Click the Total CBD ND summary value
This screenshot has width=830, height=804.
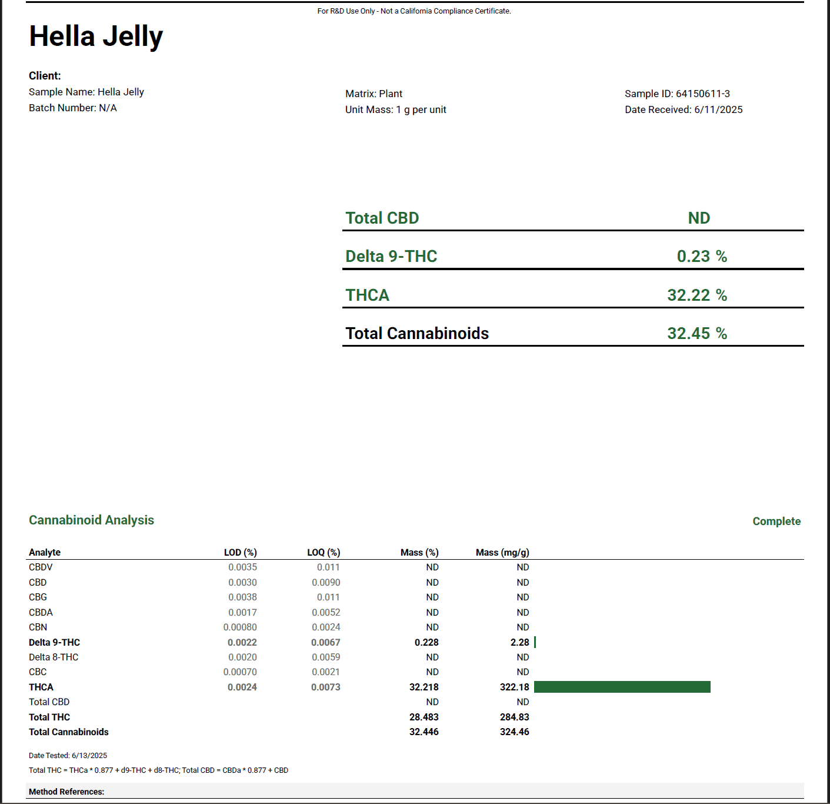point(699,218)
